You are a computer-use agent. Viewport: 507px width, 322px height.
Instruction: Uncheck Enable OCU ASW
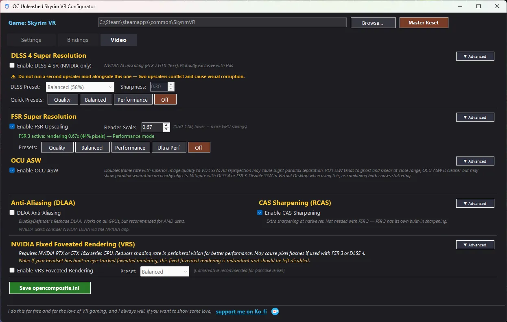(12, 170)
